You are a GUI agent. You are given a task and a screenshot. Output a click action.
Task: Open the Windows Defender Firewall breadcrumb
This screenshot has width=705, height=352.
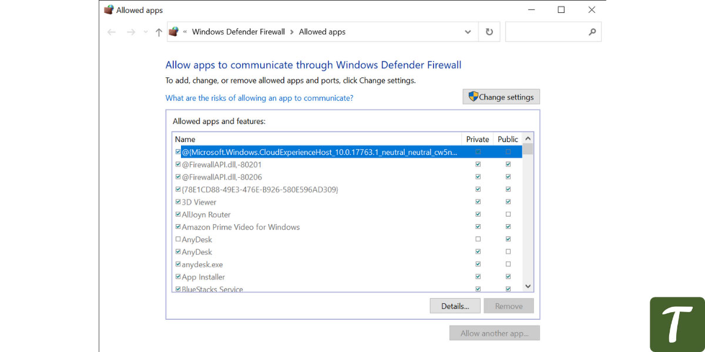pos(239,32)
